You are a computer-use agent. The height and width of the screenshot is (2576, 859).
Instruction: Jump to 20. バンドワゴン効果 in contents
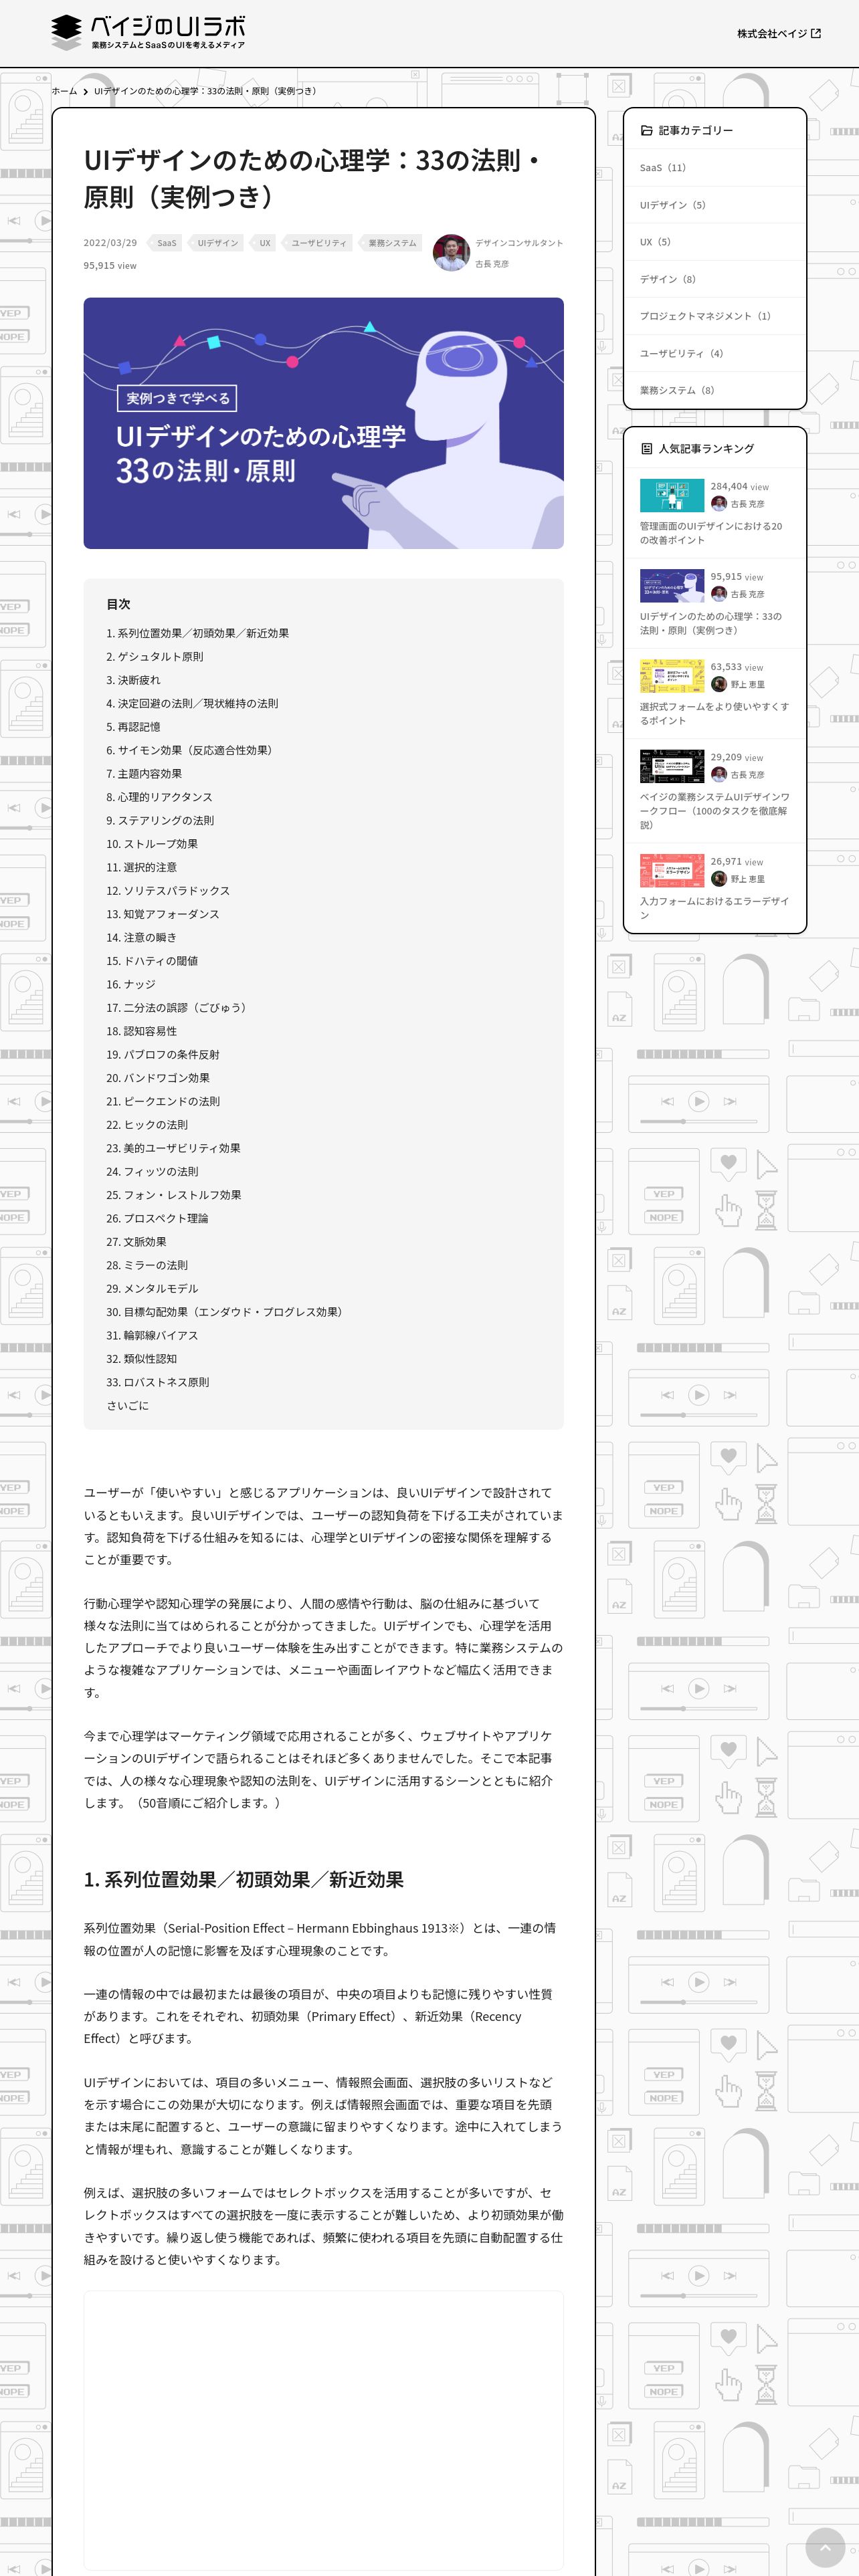coord(158,1078)
